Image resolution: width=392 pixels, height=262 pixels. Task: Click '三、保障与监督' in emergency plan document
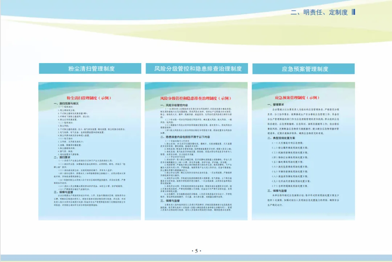[x=277, y=191]
